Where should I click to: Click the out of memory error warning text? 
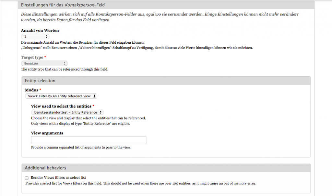141,183
